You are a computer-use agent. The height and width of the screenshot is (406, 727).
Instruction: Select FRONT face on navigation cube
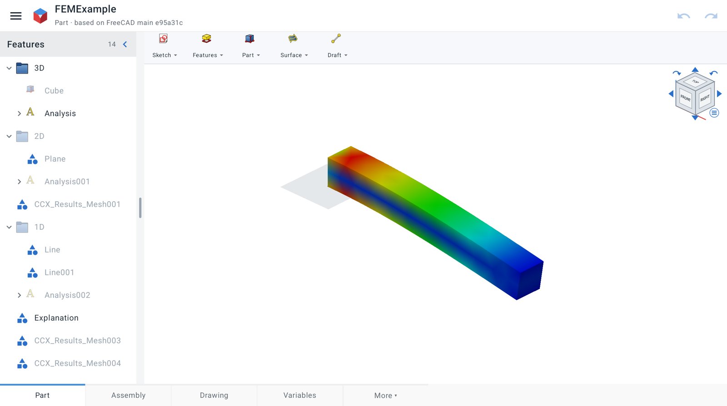(x=685, y=98)
